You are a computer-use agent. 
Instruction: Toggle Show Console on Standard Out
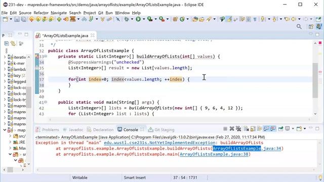coord(266,129)
